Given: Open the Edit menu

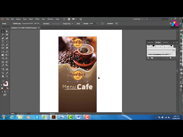Looking at the screenshot, I should click(12, 19).
